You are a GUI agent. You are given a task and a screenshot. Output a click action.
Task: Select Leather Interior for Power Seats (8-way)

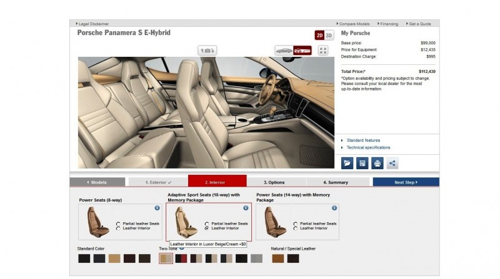click(118, 228)
